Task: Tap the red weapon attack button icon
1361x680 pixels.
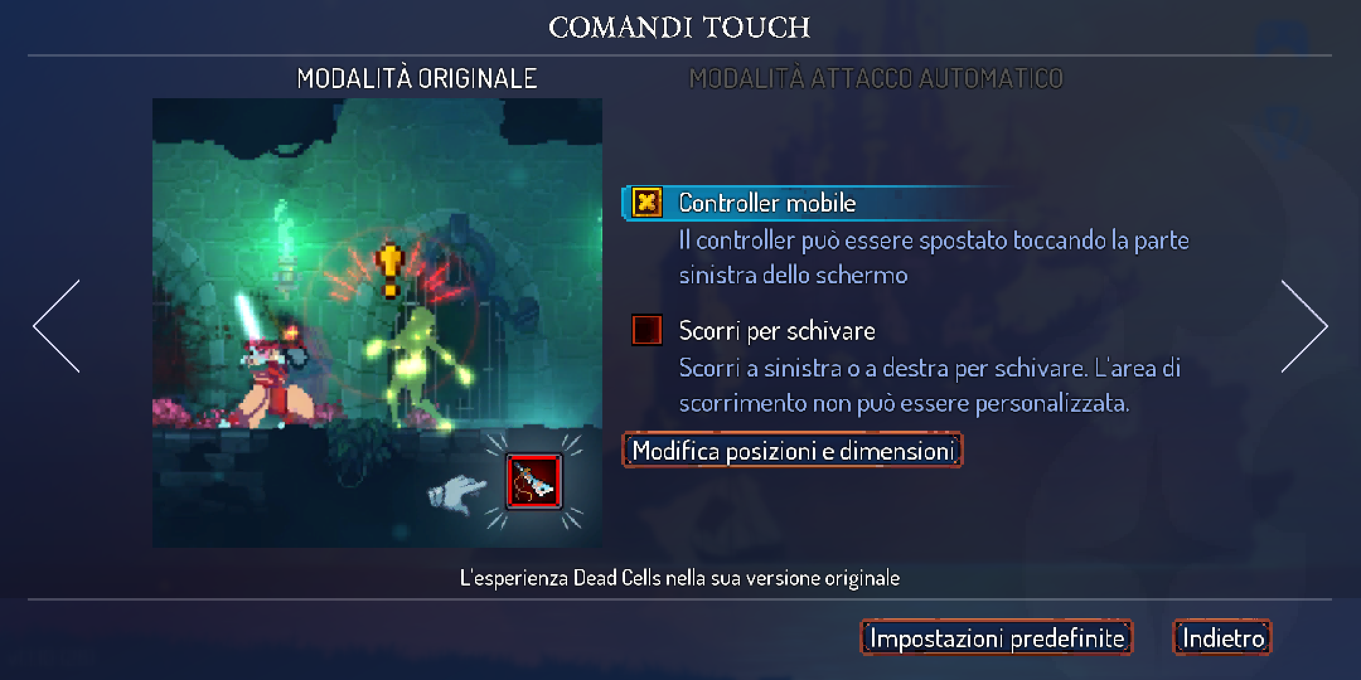Action: [x=533, y=482]
